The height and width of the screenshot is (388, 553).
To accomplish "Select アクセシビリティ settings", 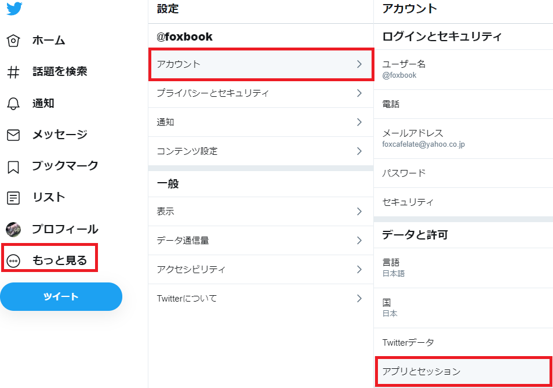I will (x=261, y=269).
